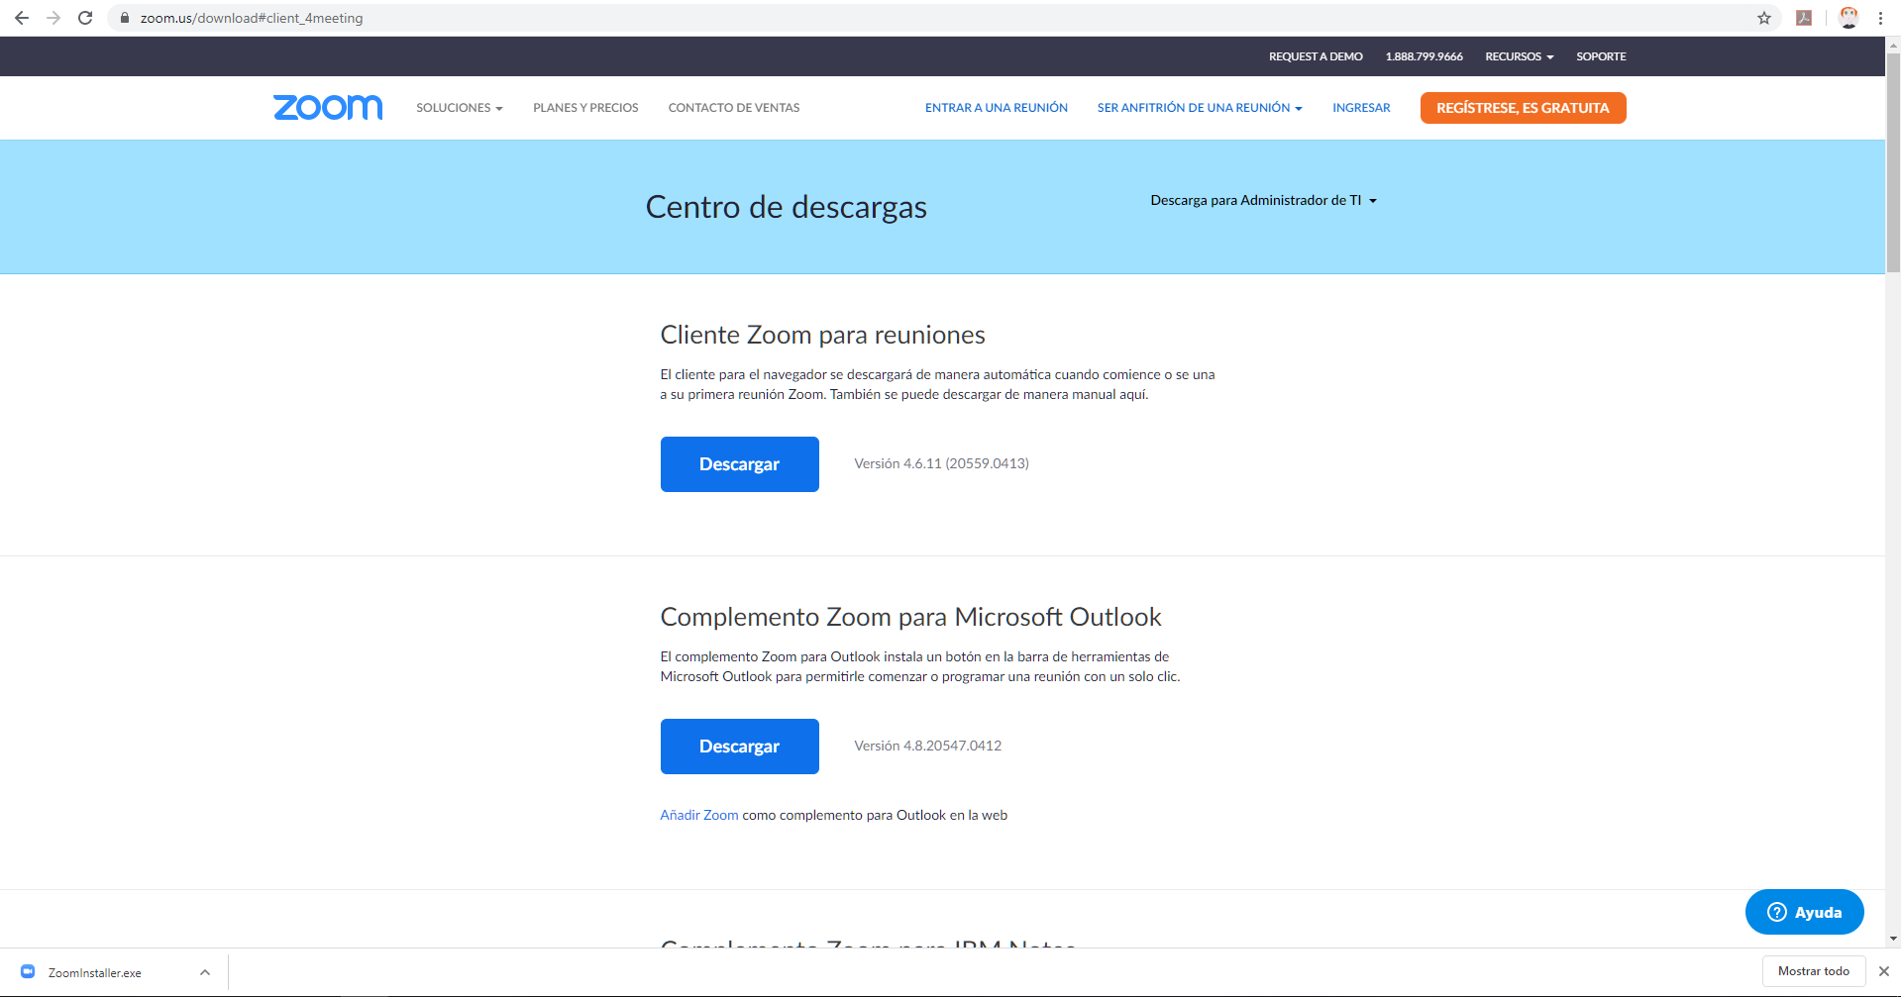The width and height of the screenshot is (1901, 997).
Task: Click INGRESAR to sign in
Action: point(1361,108)
